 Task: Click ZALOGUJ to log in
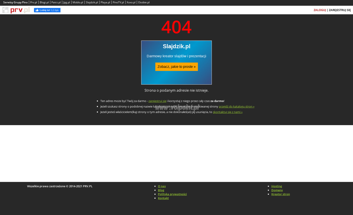tap(320, 10)
